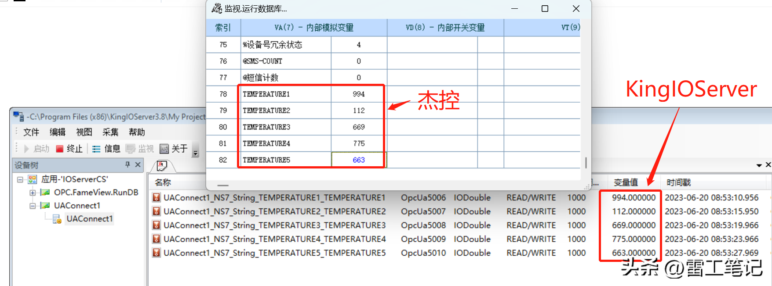This screenshot has height=286, width=772.
Task: Expand the OPC.FameView.RunDB tree node
Action: pyautogui.click(x=33, y=193)
